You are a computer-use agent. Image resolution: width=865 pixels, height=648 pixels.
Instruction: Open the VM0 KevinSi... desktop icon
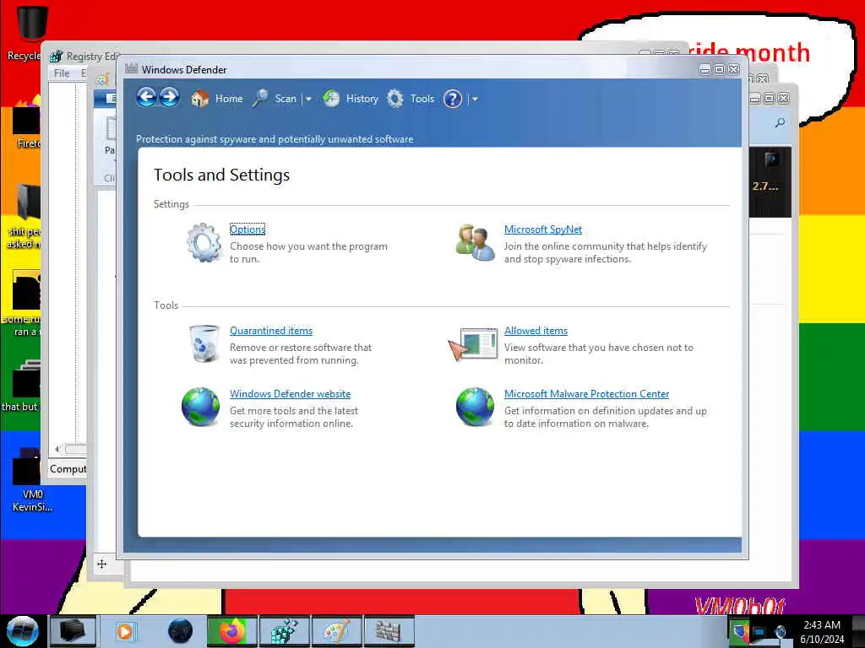pyautogui.click(x=31, y=479)
